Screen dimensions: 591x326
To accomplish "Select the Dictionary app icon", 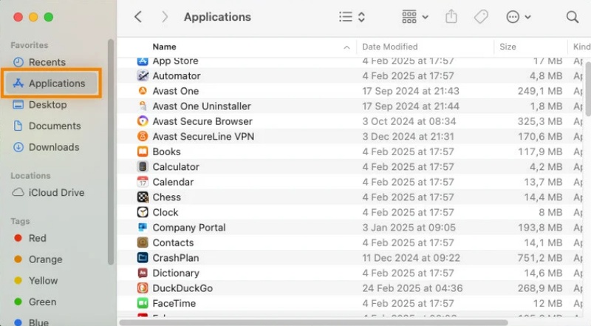I will (143, 273).
